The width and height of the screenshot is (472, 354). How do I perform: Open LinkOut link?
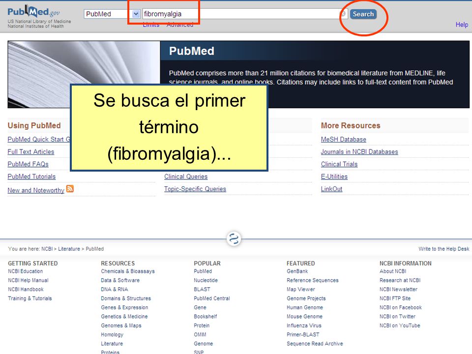click(331, 189)
